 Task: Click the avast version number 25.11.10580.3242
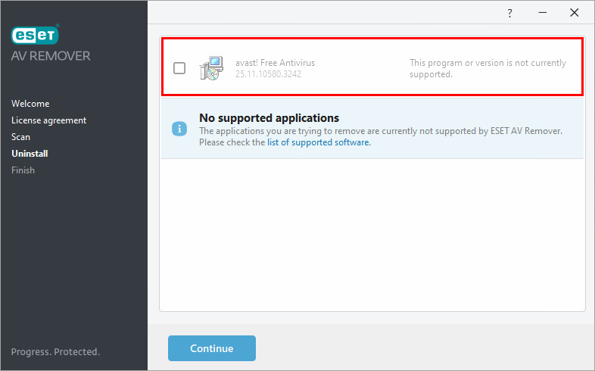point(269,74)
